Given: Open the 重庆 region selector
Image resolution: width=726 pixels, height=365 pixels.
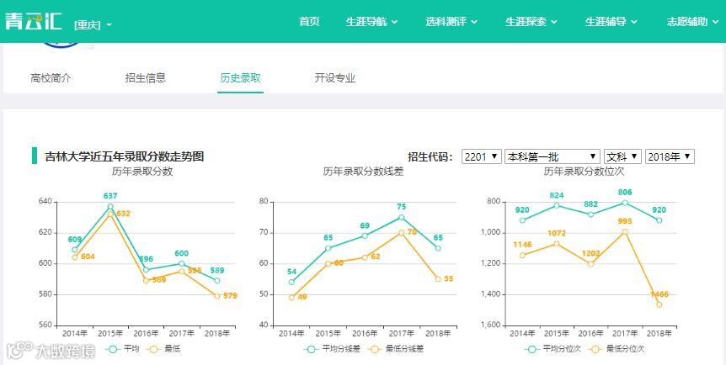Looking at the screenshot, I should 93,24.
